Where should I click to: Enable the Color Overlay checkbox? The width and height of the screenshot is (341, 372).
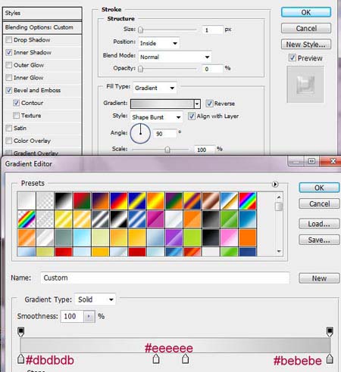click(x=9, y=141)
